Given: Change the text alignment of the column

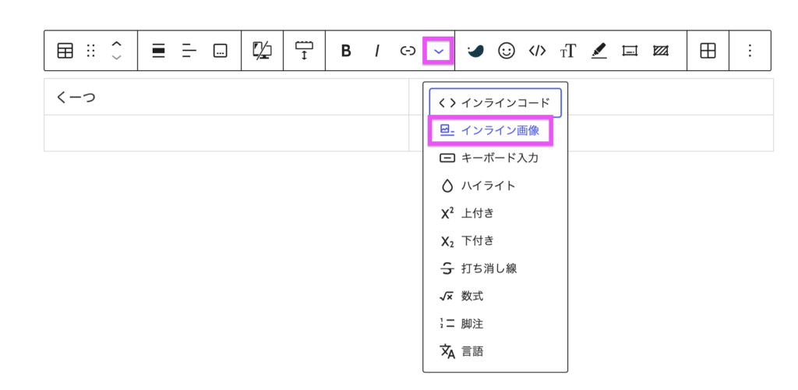Looking at the screenshot, I should click(x=189, y=51).
